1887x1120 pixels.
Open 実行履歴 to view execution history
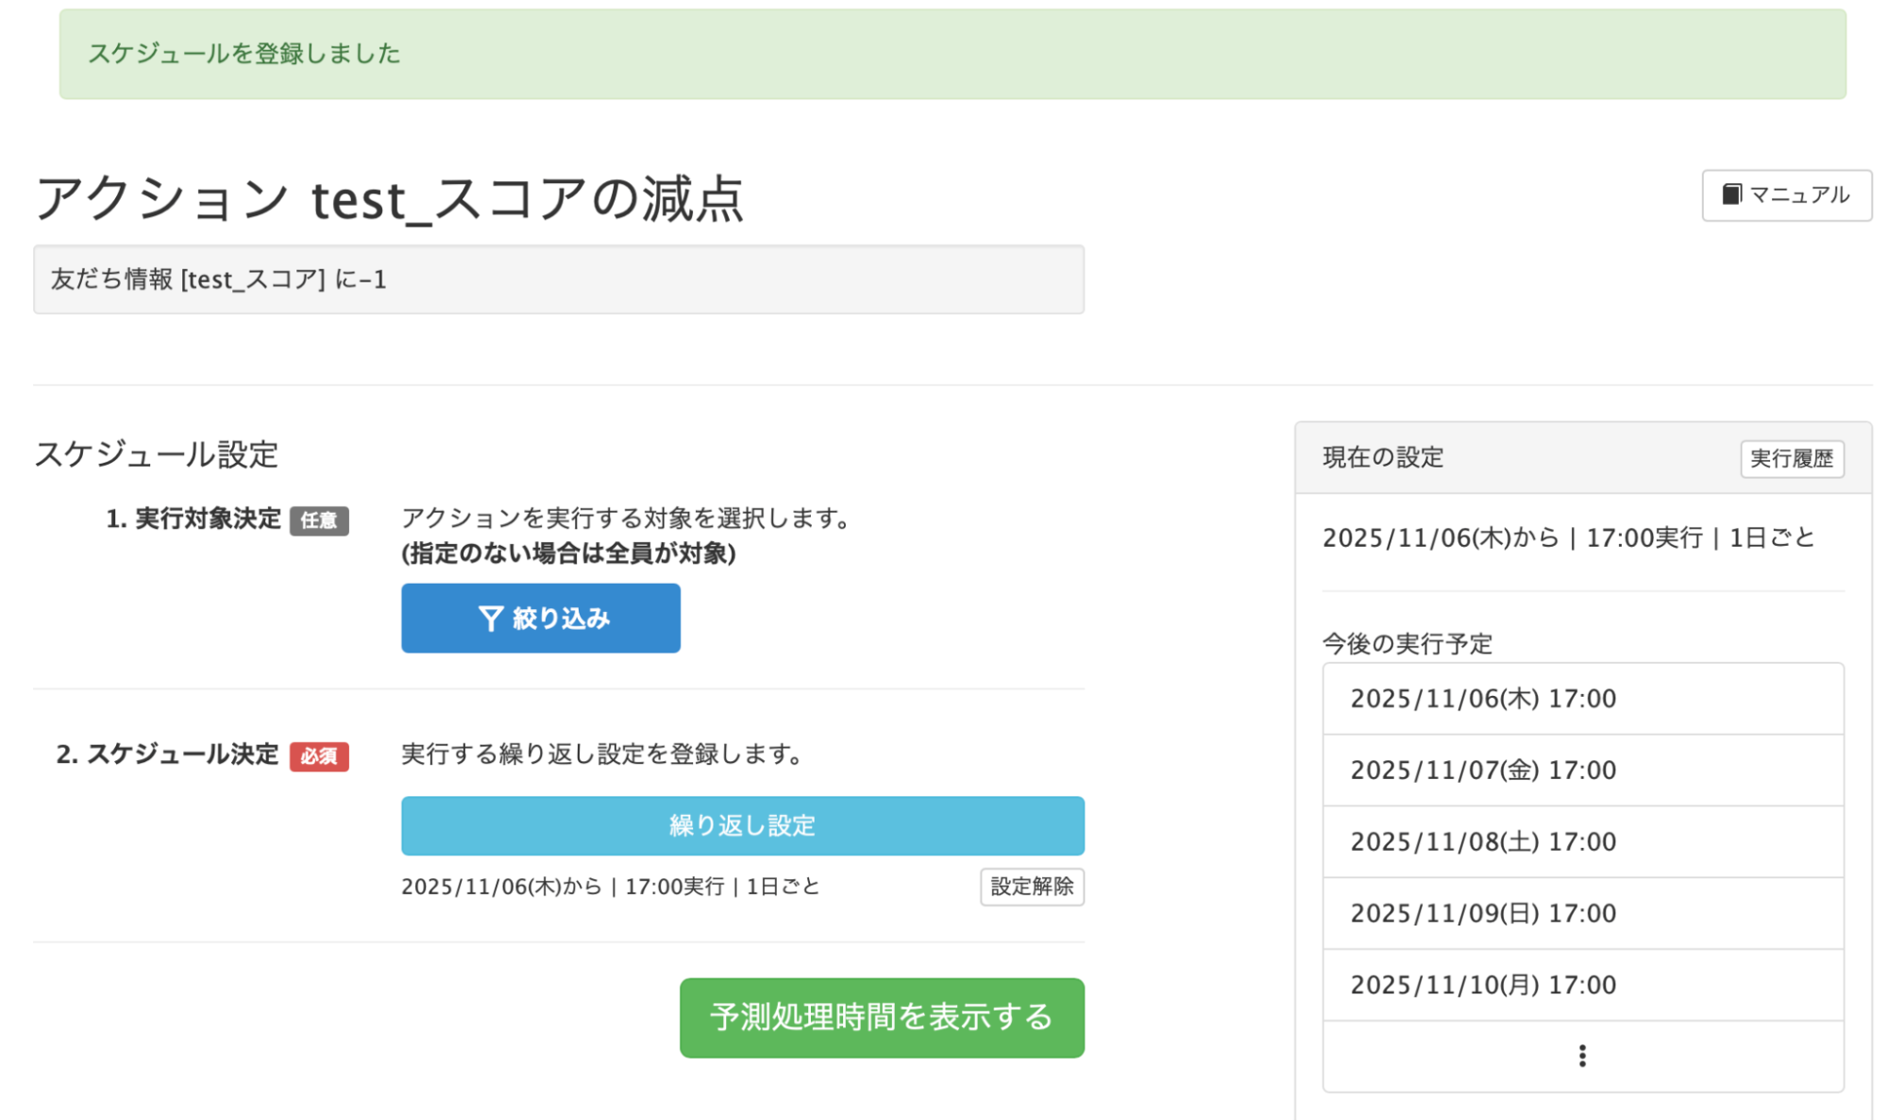tap(1792, 459)
